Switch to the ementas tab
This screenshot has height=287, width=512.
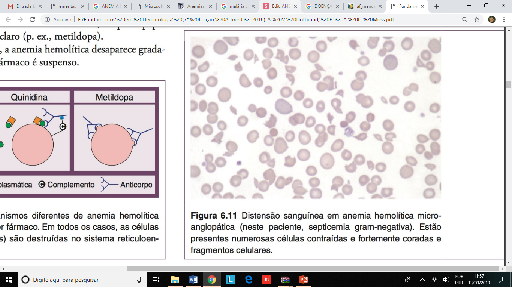(67, 6)
